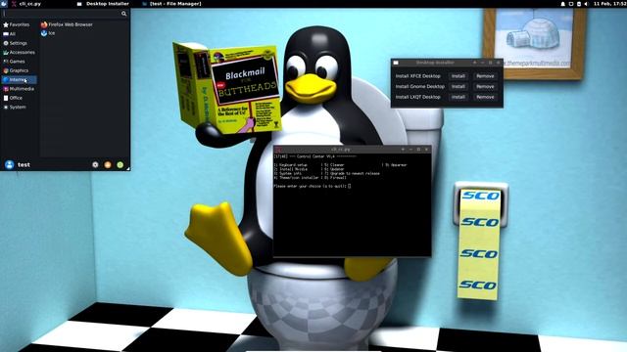627x352 pixels.
Task: Install the LXQT Desktop
Action: (458, 97)
